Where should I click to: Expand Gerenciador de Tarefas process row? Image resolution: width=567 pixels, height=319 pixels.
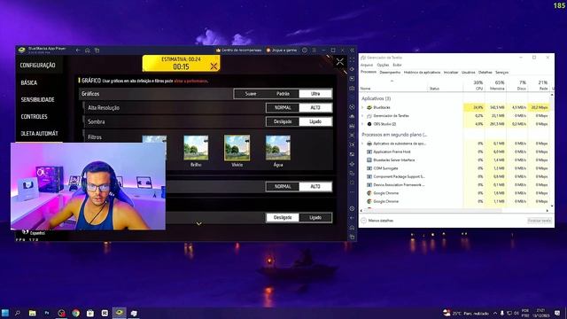click(362, 116)
